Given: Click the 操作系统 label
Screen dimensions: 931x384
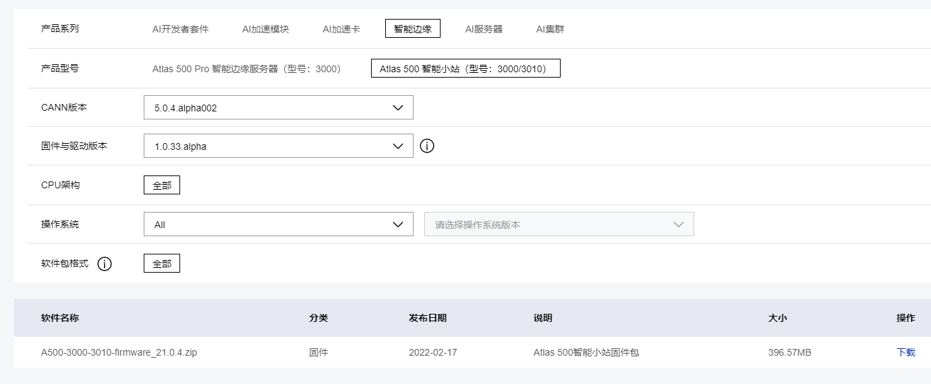Looking at the screenshot, I should click(60, 224).
